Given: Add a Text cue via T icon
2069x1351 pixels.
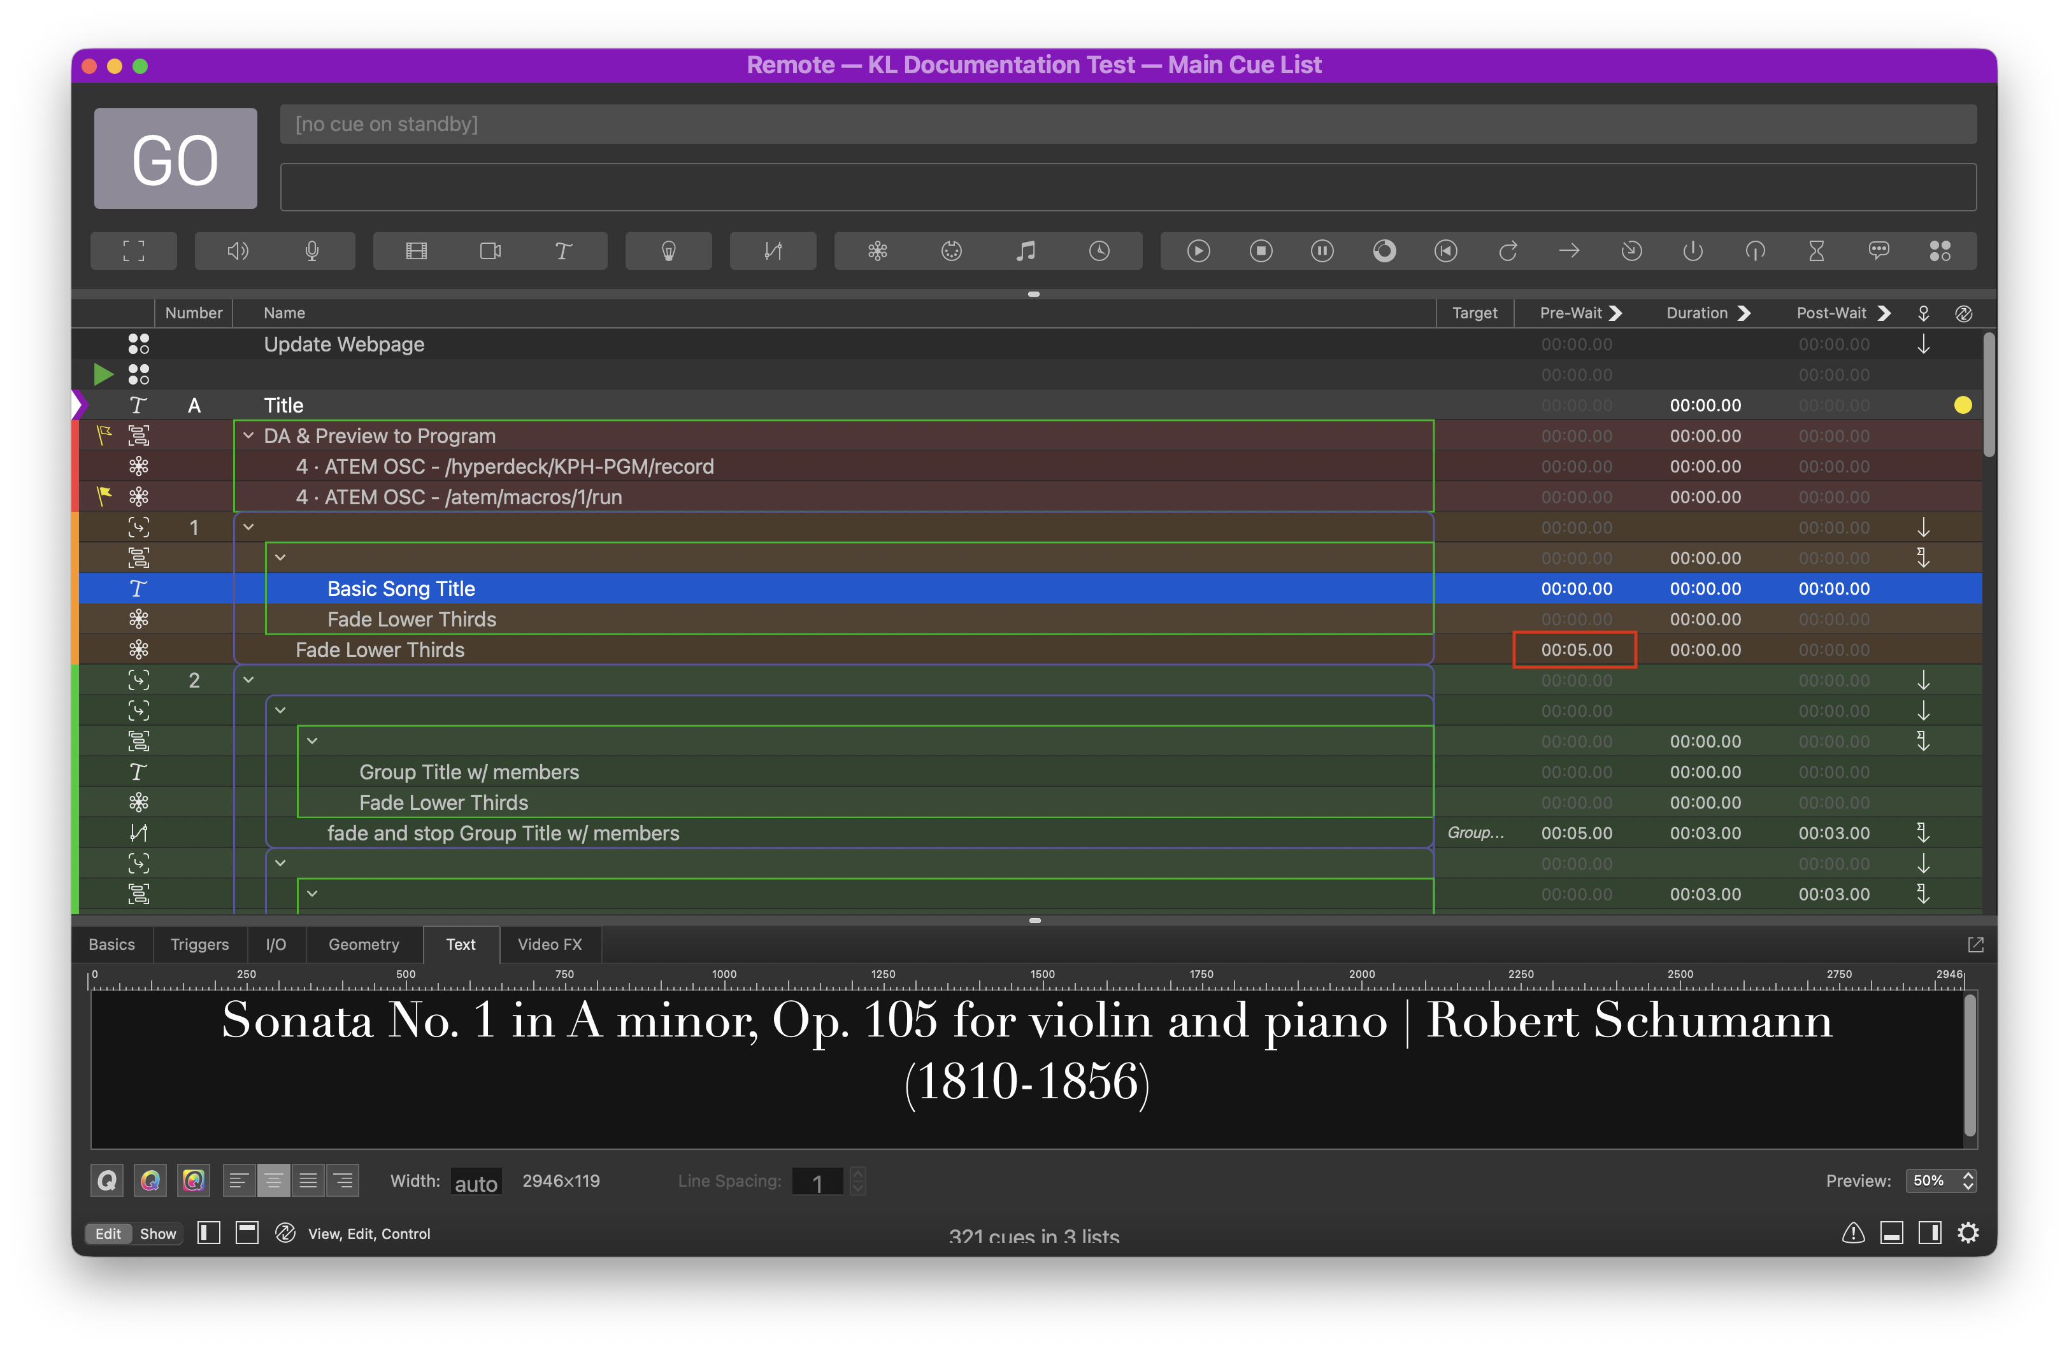Looking at the screenshot, I should [x=563, y=251].
